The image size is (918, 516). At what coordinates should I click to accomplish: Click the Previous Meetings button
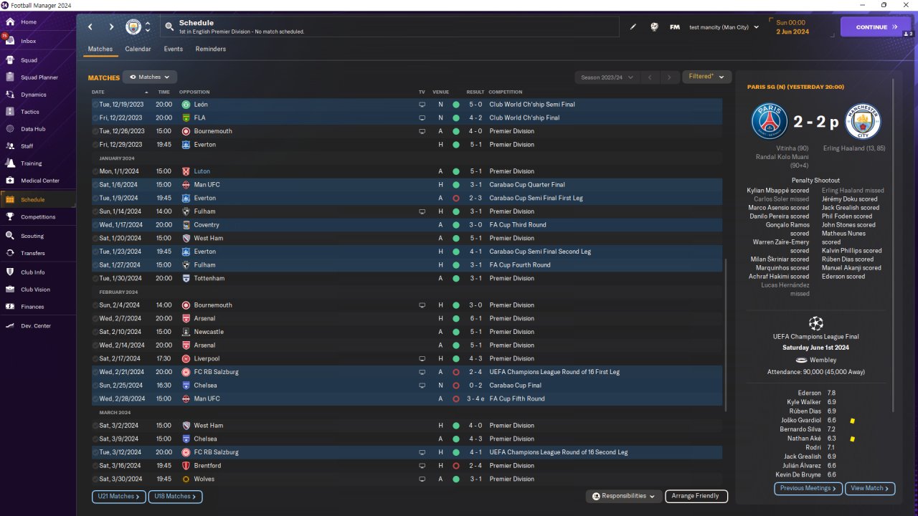[808, 488]
